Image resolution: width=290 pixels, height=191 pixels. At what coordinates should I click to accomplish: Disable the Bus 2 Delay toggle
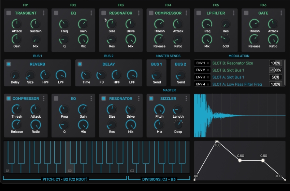point(80,64)
